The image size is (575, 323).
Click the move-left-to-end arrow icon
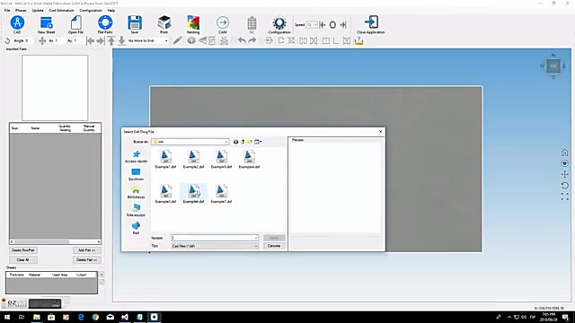point(91,40)
